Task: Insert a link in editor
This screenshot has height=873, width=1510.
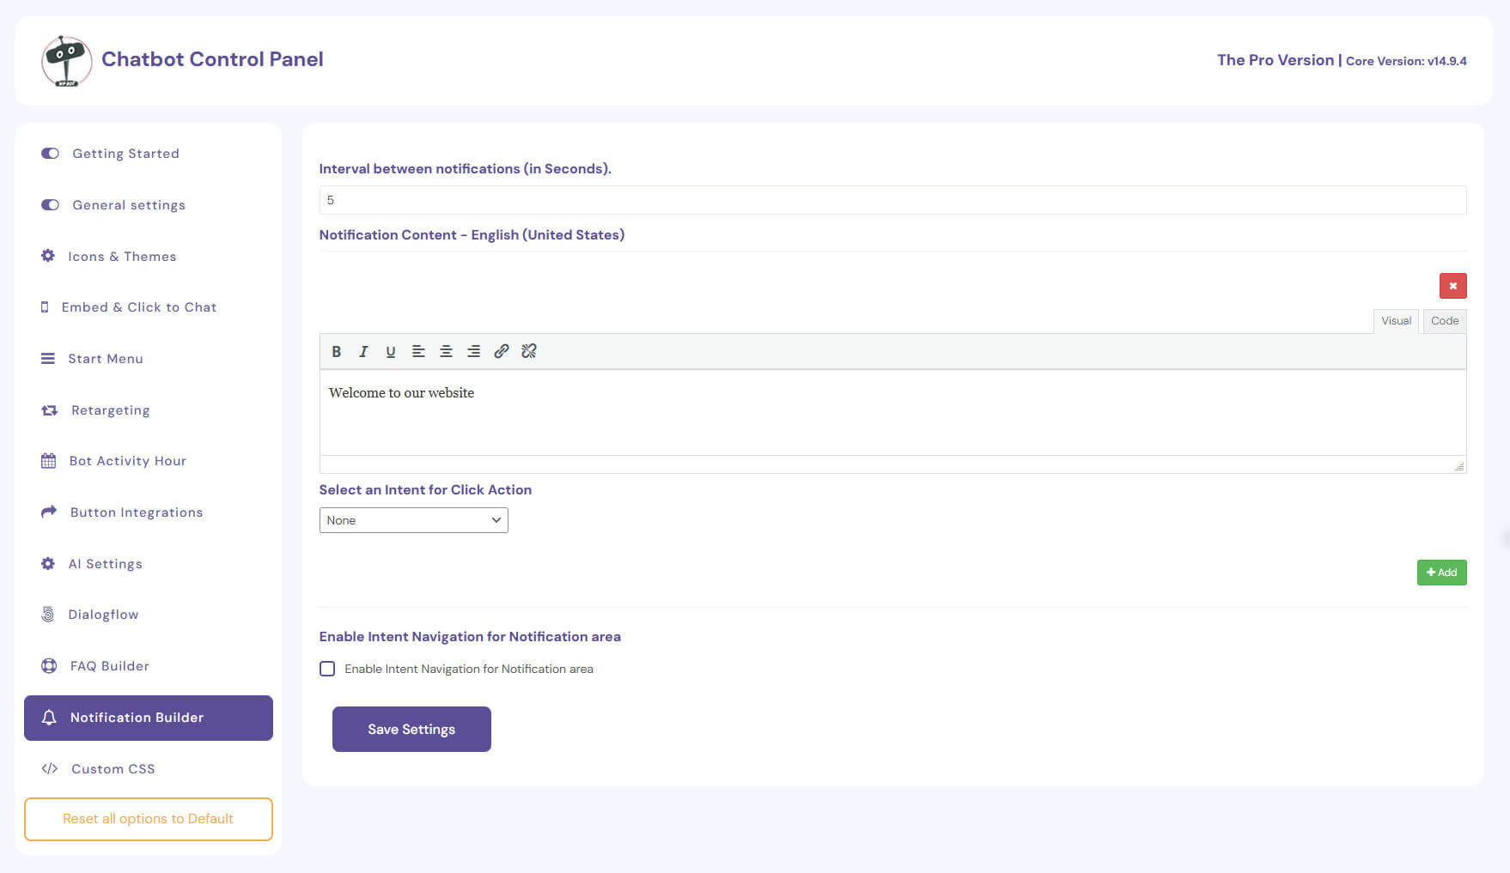Action: tap(502, 351)
